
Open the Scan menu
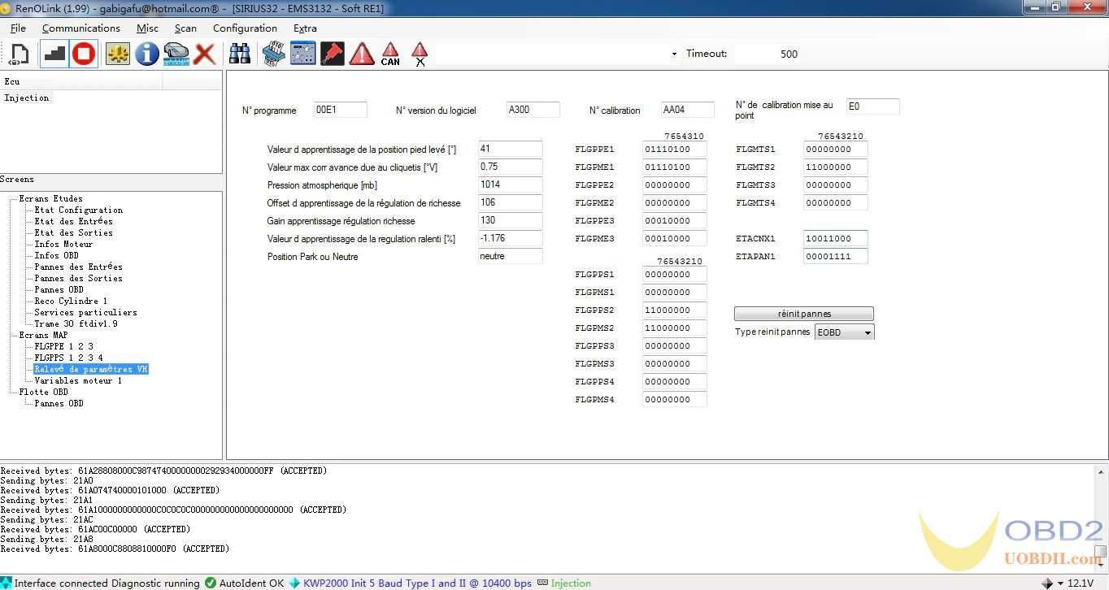tap(185, 28)
